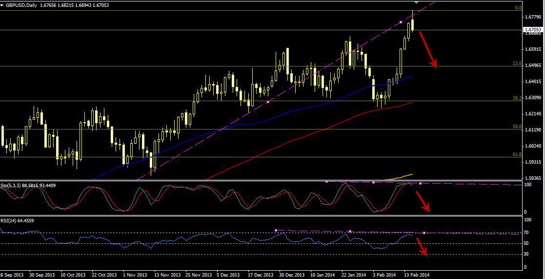545x279 pixels.
Task: Select the 50.0 Fibonacci level label
Action: click(517, 126)
